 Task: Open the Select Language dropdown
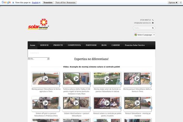(145, 35)
